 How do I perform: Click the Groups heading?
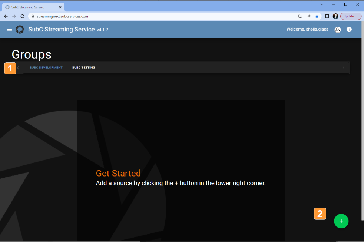32,55
